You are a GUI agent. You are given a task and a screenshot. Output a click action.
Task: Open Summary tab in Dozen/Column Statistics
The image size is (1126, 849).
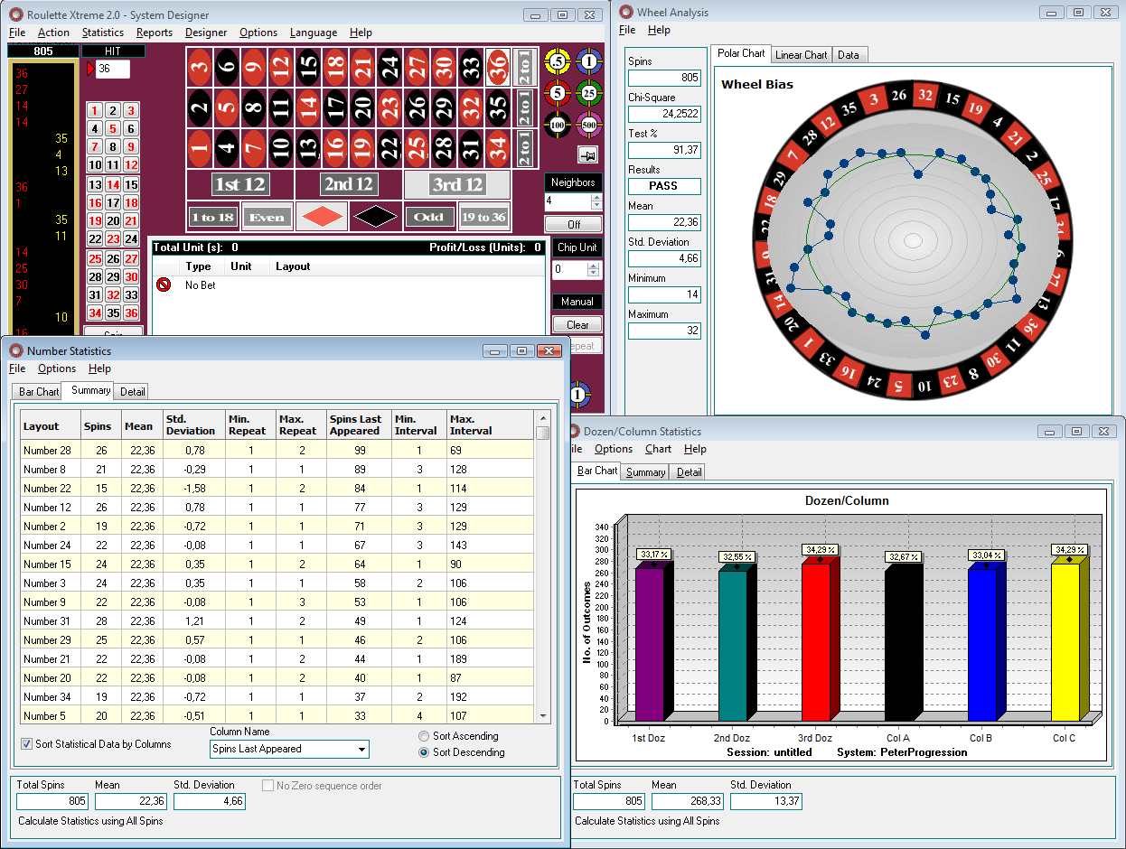coord(646,471)
